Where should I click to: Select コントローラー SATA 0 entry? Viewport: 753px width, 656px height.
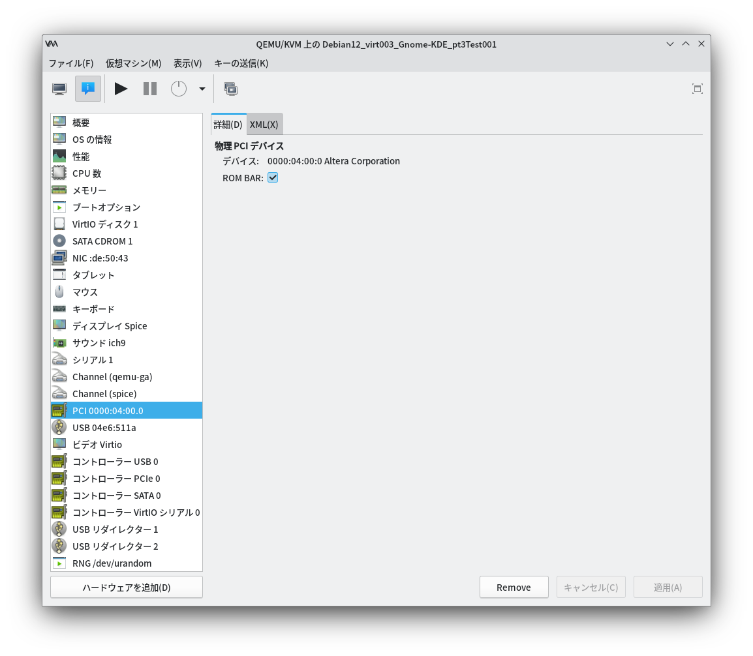pyautogui.click(x=127, y=495)
